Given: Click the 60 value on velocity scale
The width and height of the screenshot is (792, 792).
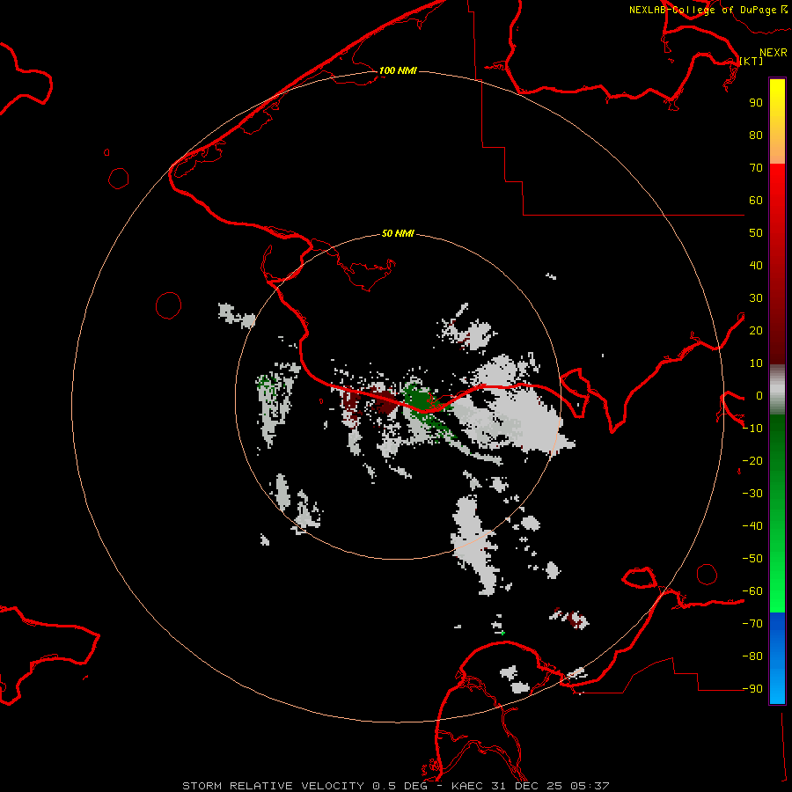Looking at the screenshot, I should (x=756, y=201).
